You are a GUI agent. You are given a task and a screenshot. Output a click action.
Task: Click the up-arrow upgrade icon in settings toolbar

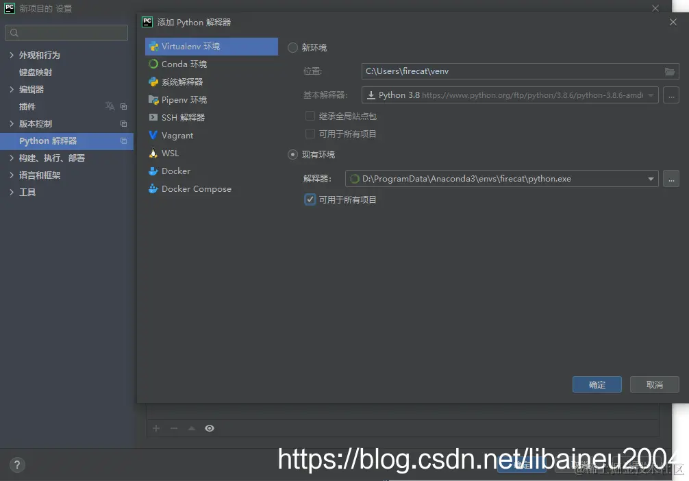coord(192,428)
